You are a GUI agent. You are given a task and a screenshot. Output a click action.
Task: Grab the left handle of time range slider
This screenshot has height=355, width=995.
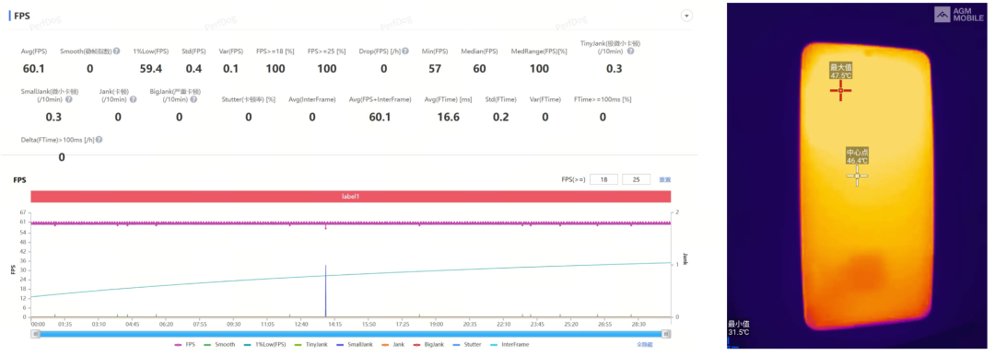36,334
